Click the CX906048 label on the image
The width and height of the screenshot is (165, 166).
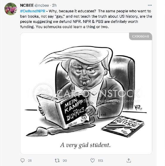[x=141, y=36]
